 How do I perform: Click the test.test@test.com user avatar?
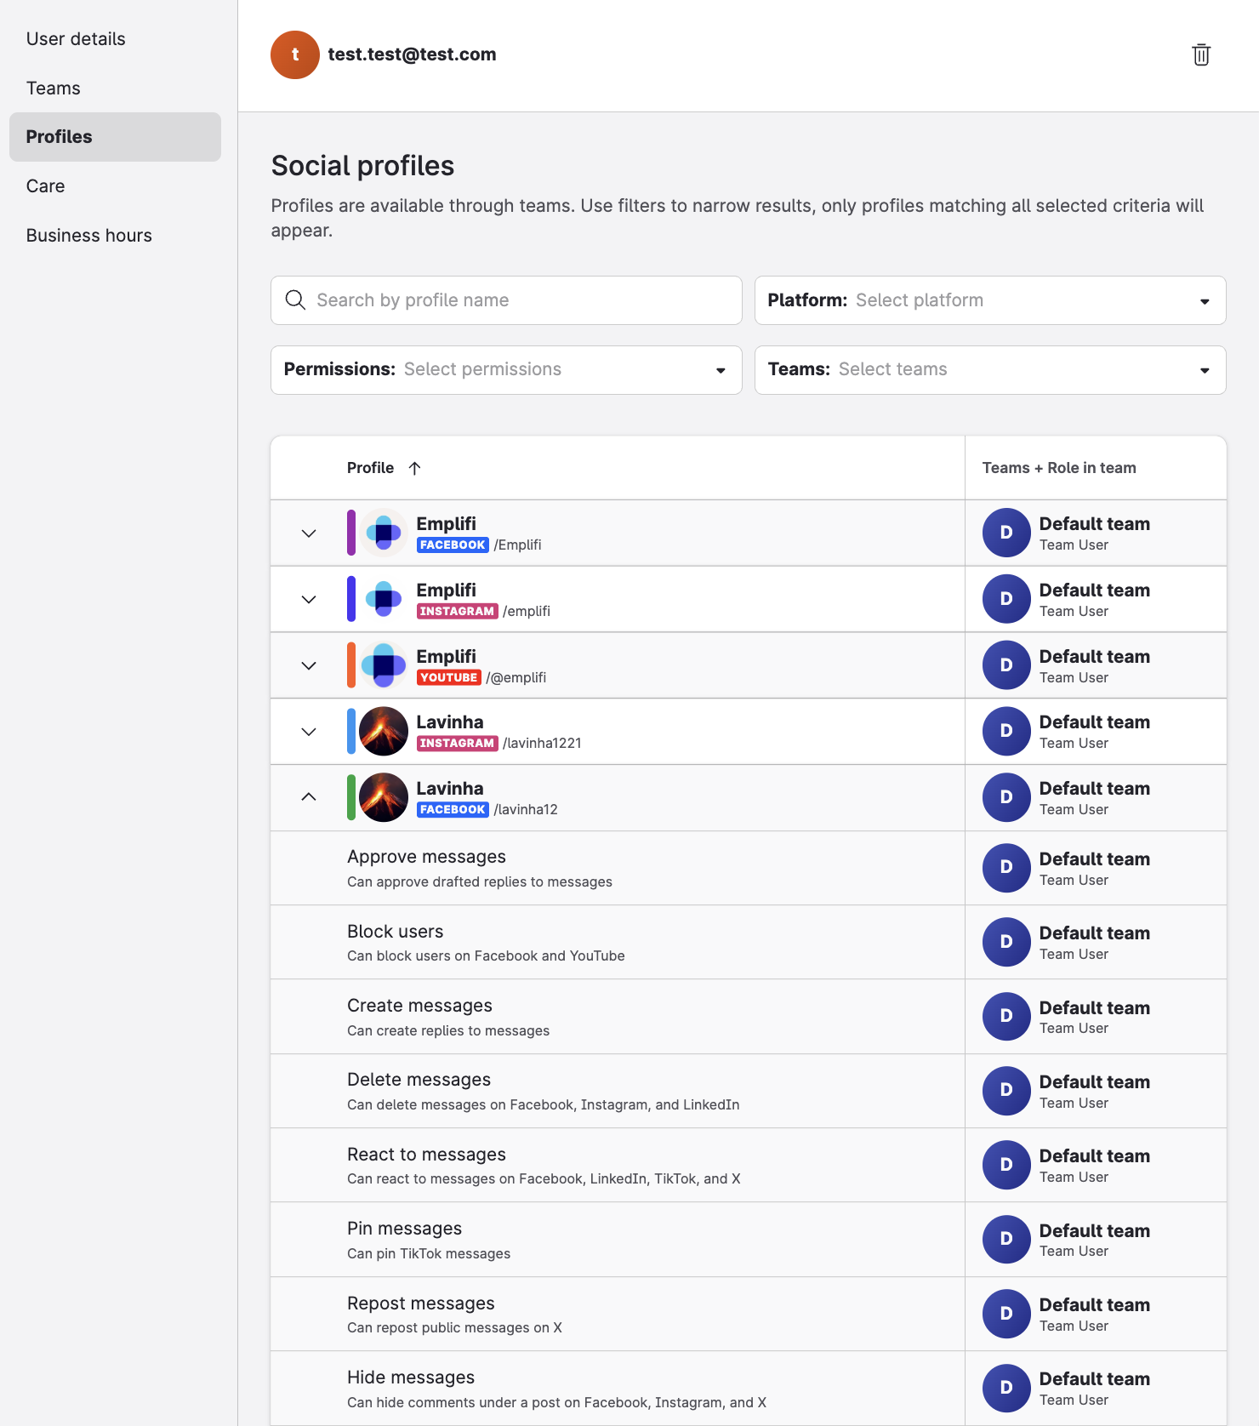[295, 54]
